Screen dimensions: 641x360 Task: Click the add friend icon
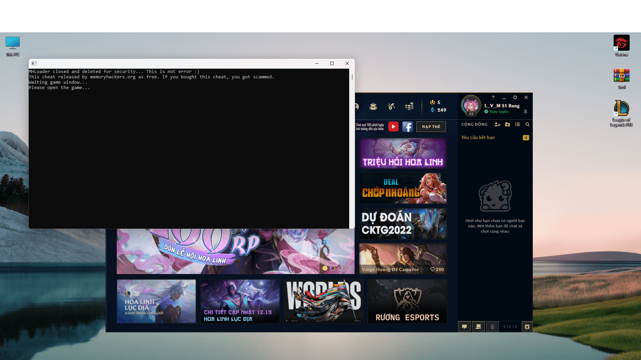point(497,124)
